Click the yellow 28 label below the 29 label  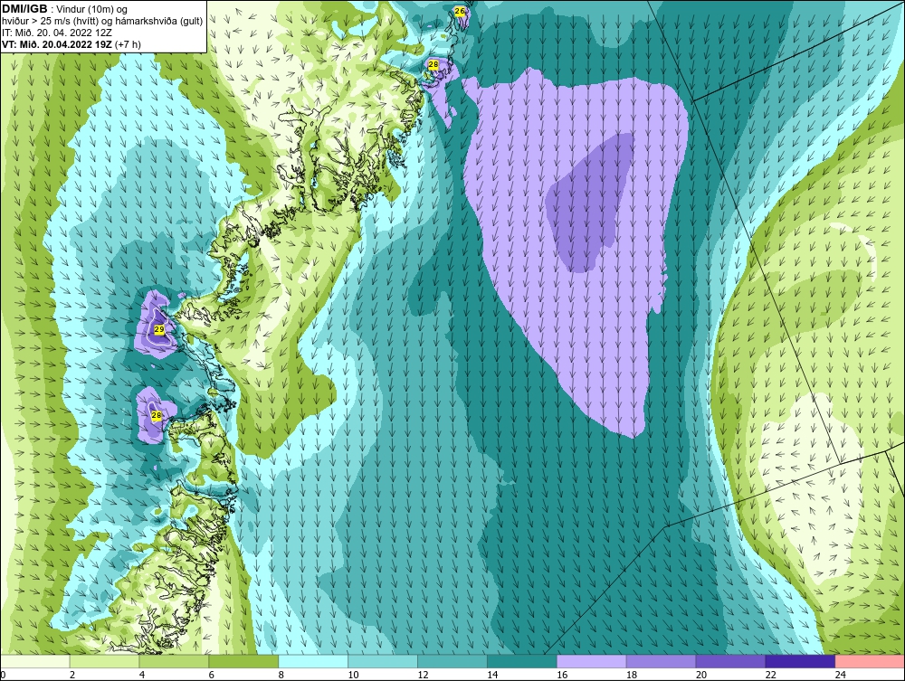pyautogui.click(x=156, y=414)
